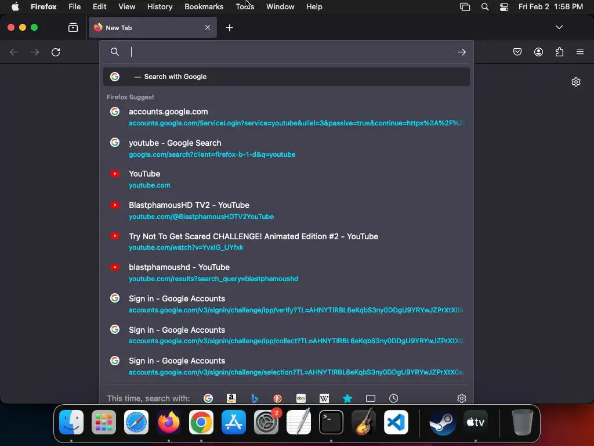
Task: Open Terminal from the Dock
Action: pos(331,422)
